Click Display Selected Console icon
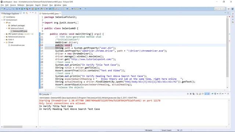Viewport: 235px width, 132px height. pyautogui.click(x=215, y=94)
